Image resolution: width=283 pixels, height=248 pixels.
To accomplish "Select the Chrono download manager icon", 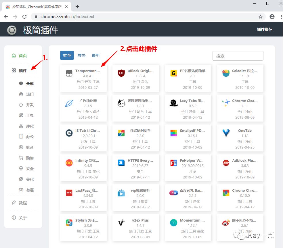I will 226,193.
